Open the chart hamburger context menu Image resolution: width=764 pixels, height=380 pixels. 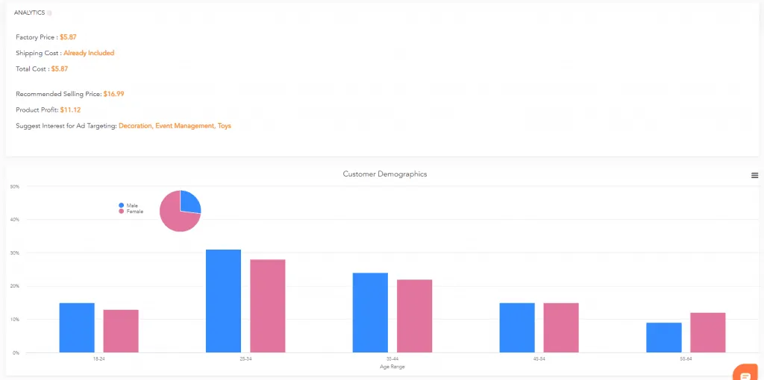(x=754, y=175)
